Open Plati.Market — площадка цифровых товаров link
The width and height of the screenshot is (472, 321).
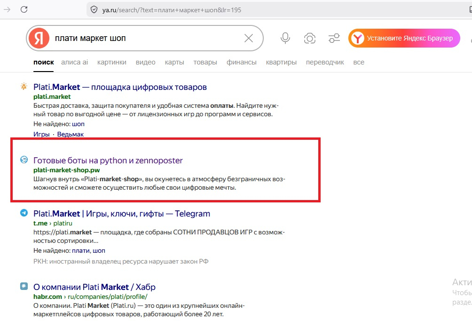[120, 87]
